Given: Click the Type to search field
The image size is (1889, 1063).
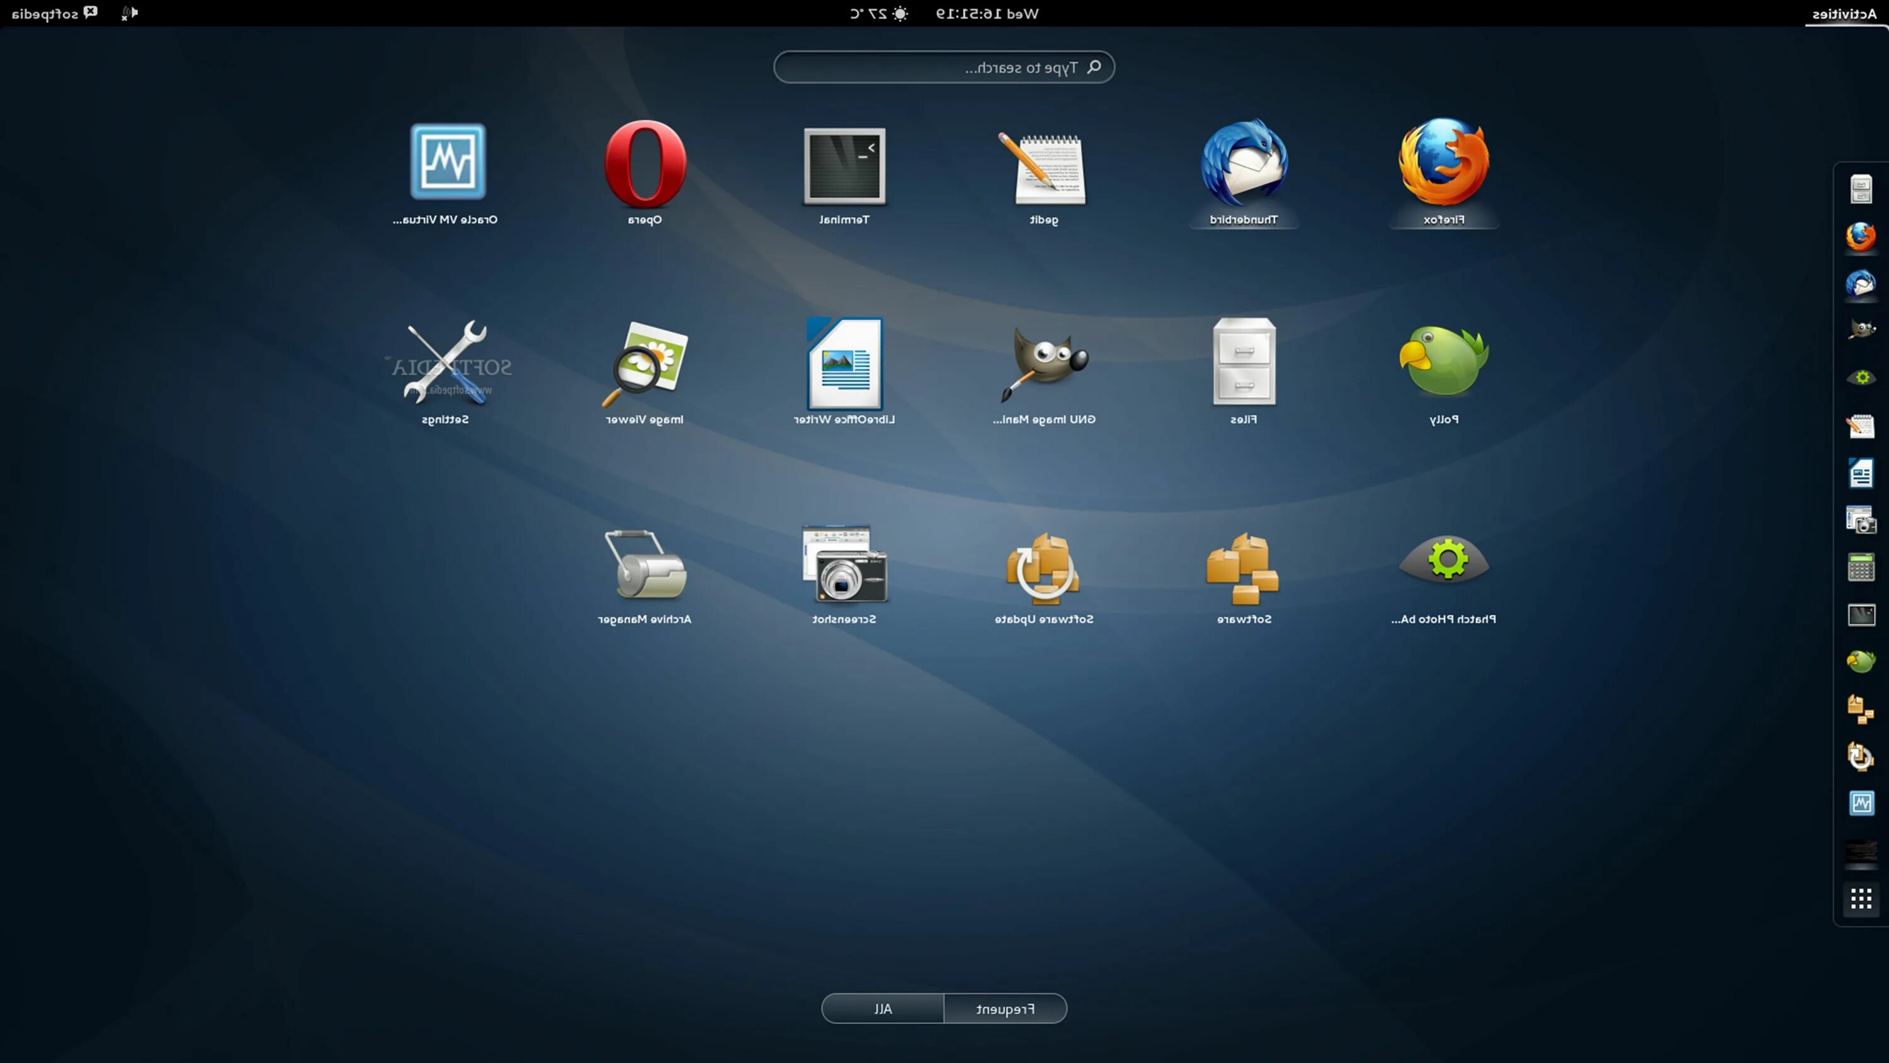Looking at the screenshot, I should [944, 67].
